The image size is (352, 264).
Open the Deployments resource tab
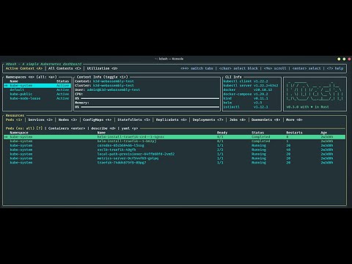[208, 120]
